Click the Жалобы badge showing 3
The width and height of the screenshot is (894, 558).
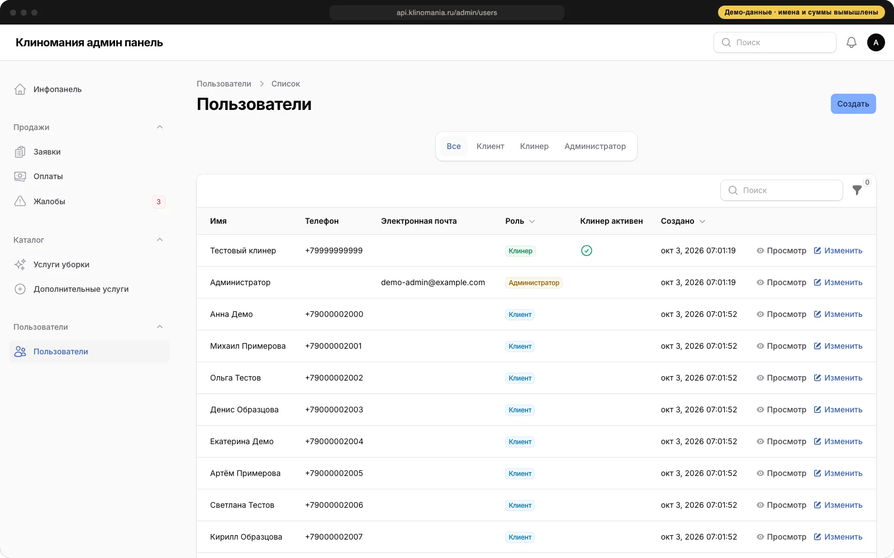[x=159, y=202]
